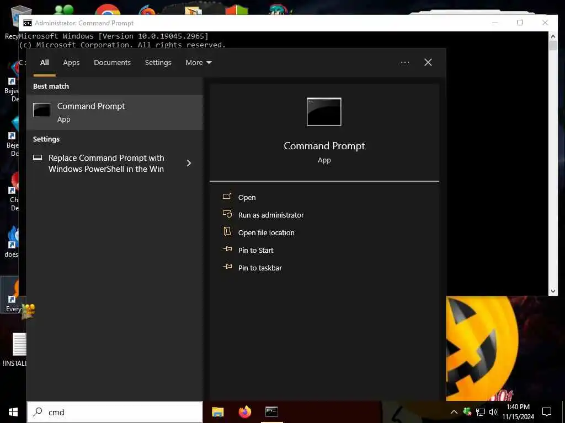Screen dimensions: 565x423
Task: Click the Pin to Start pin icon
Action: click(x=227, y=249)
